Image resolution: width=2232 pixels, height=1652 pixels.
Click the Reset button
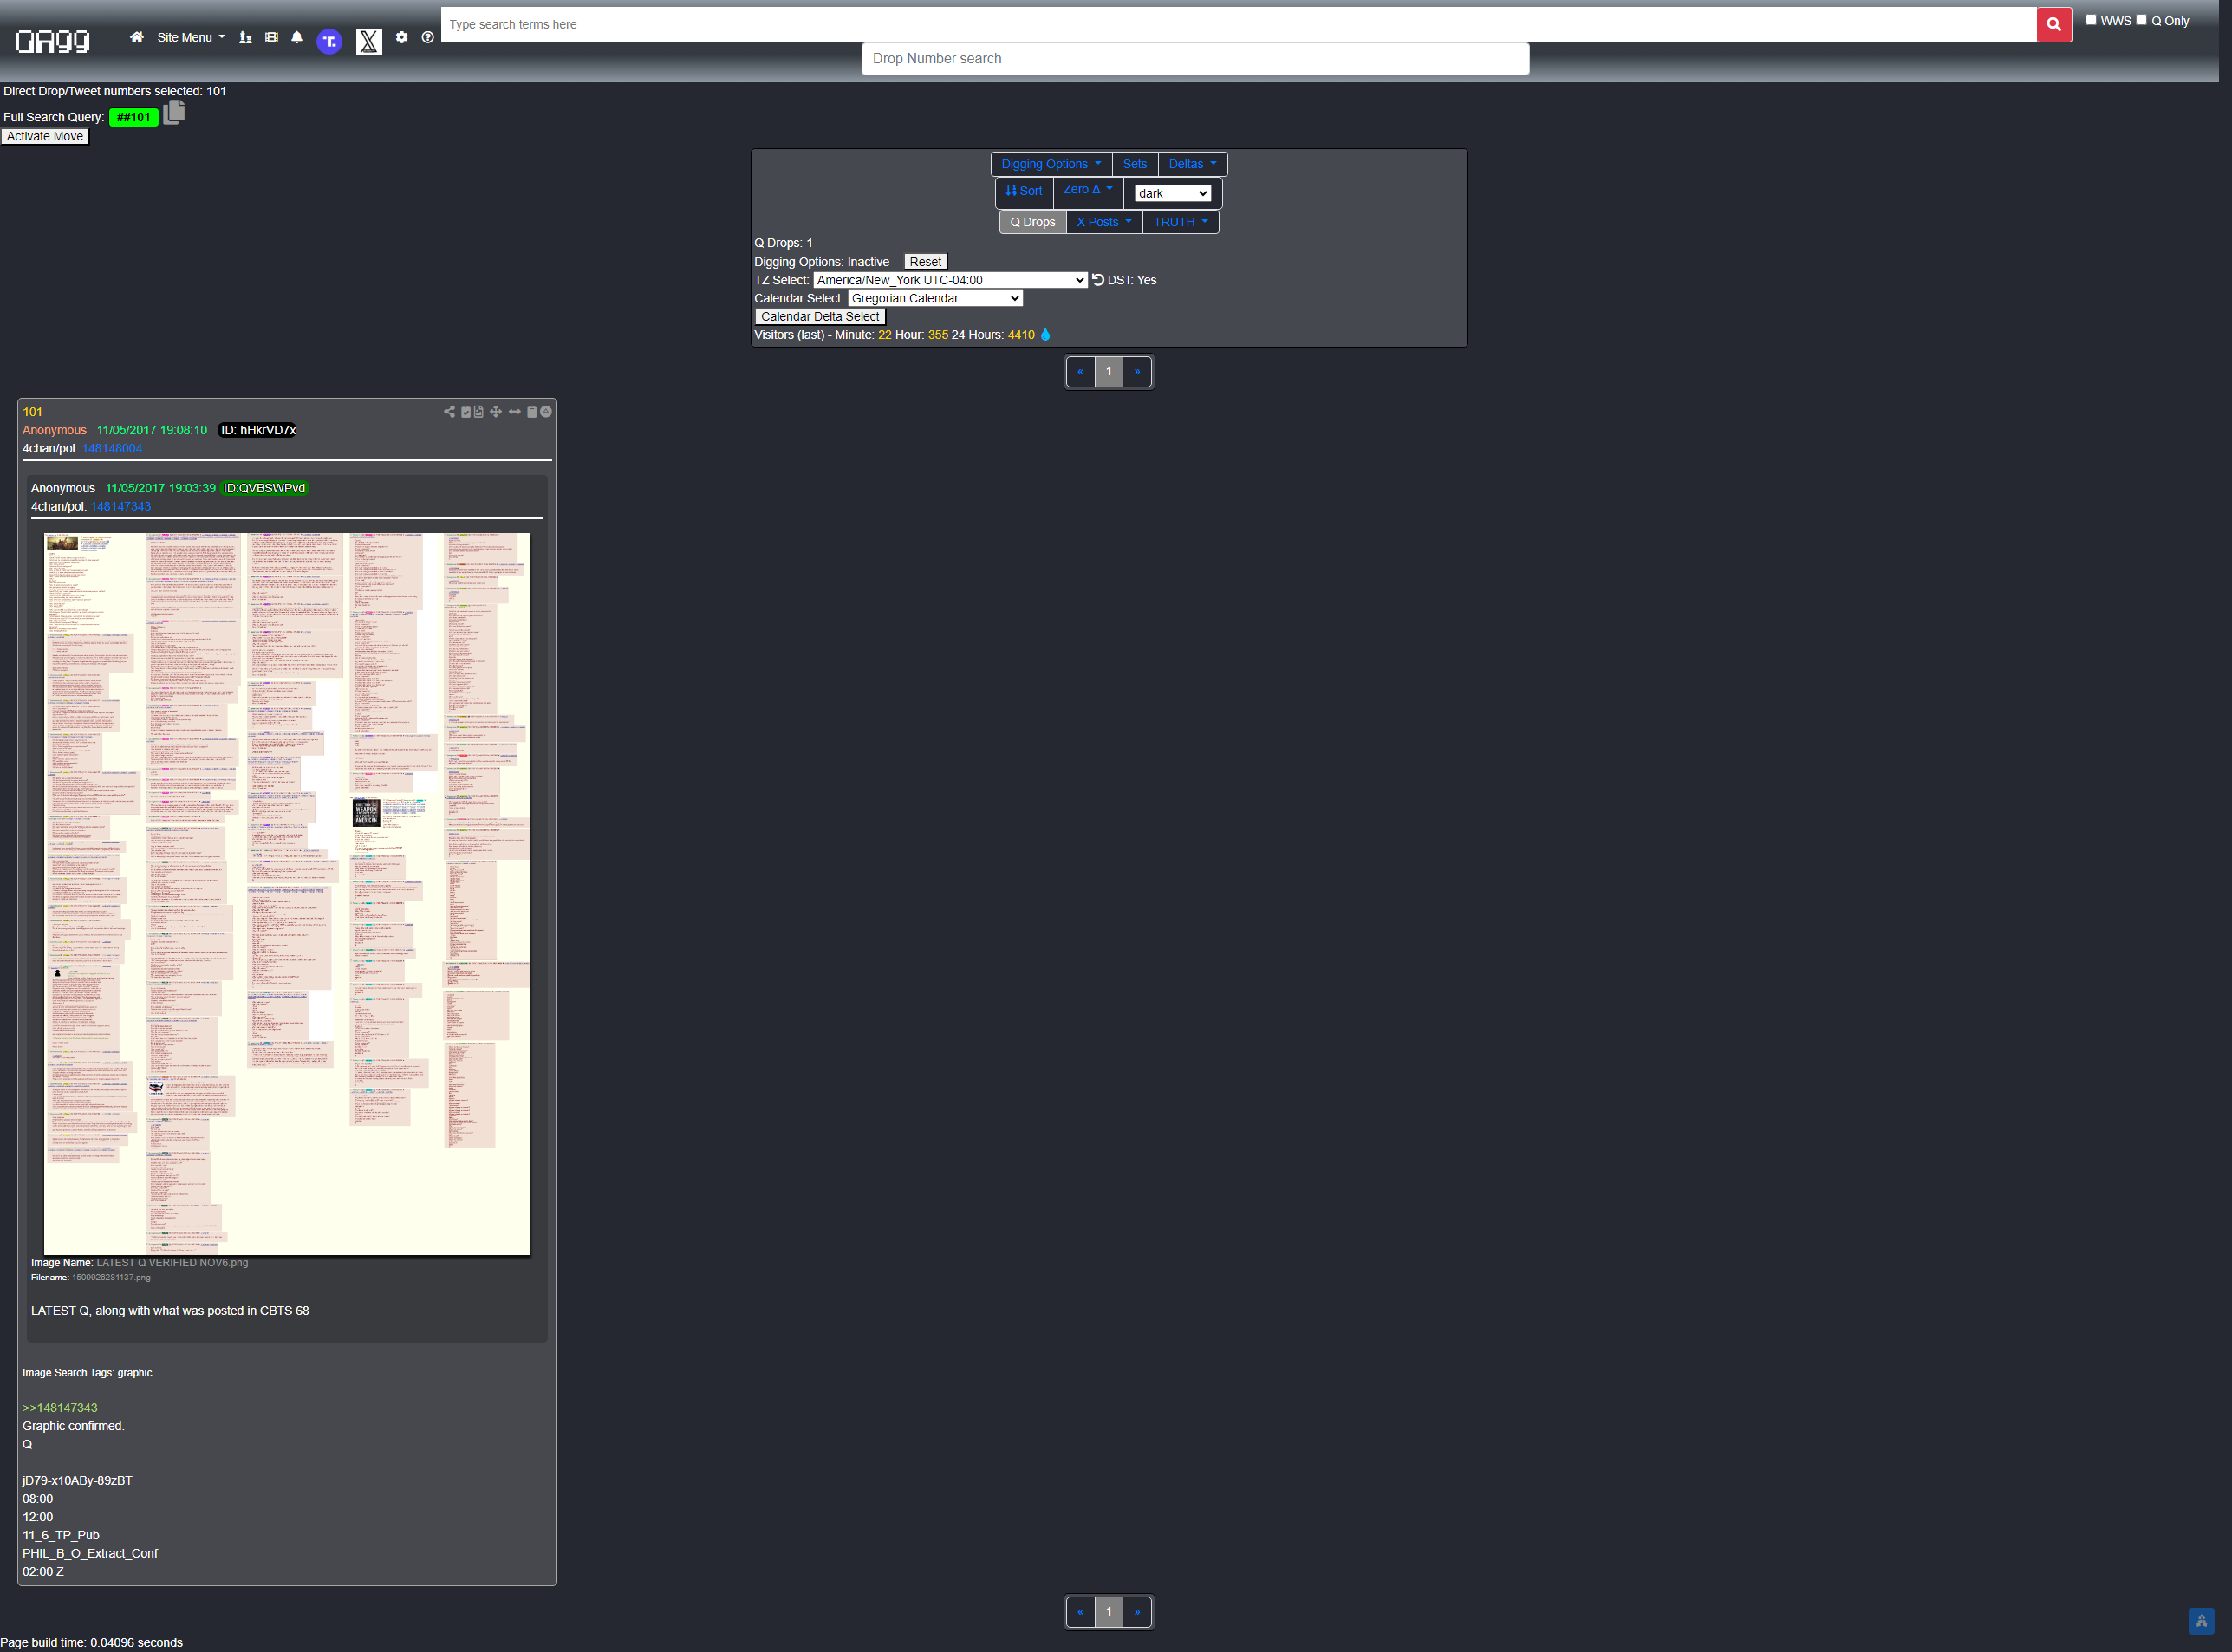(925, 262)
